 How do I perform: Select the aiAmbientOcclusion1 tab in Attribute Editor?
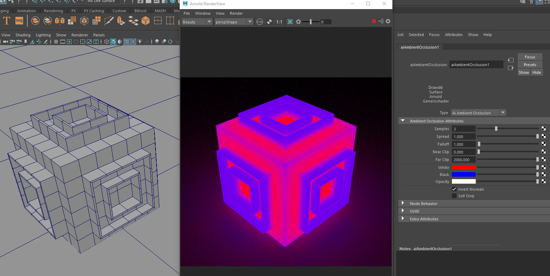(420, 47)
